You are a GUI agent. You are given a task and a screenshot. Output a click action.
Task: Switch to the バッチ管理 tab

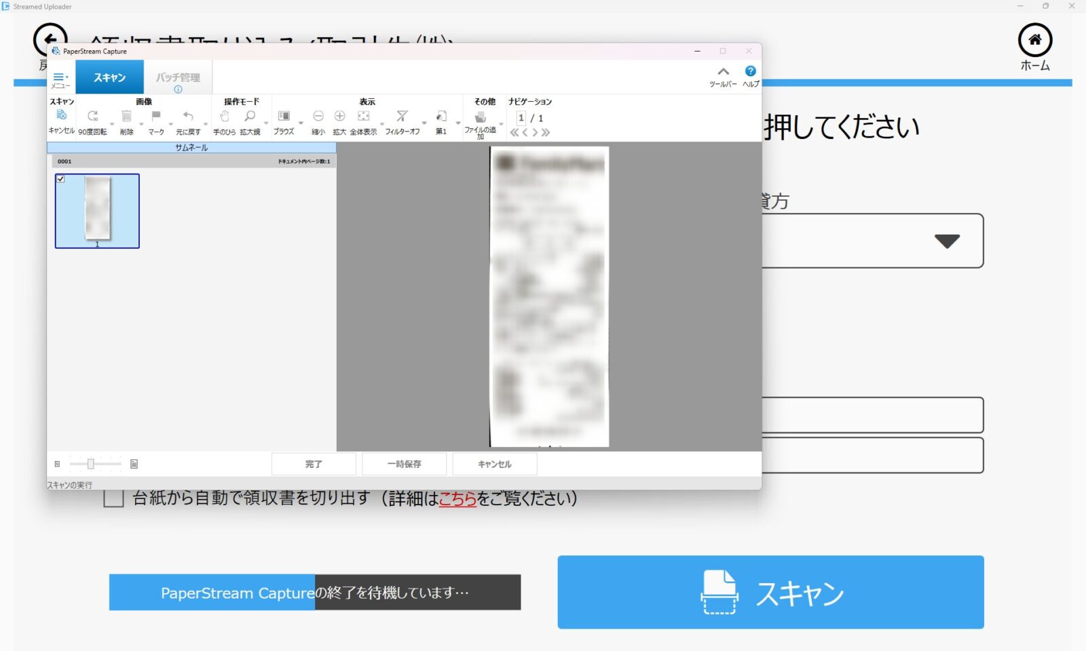tap(178, 77)
